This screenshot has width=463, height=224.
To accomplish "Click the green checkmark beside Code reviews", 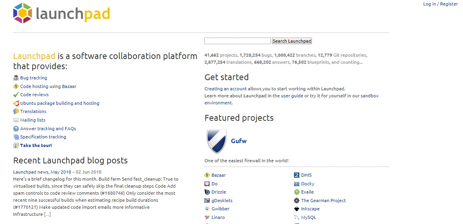I will pos(16,95).
